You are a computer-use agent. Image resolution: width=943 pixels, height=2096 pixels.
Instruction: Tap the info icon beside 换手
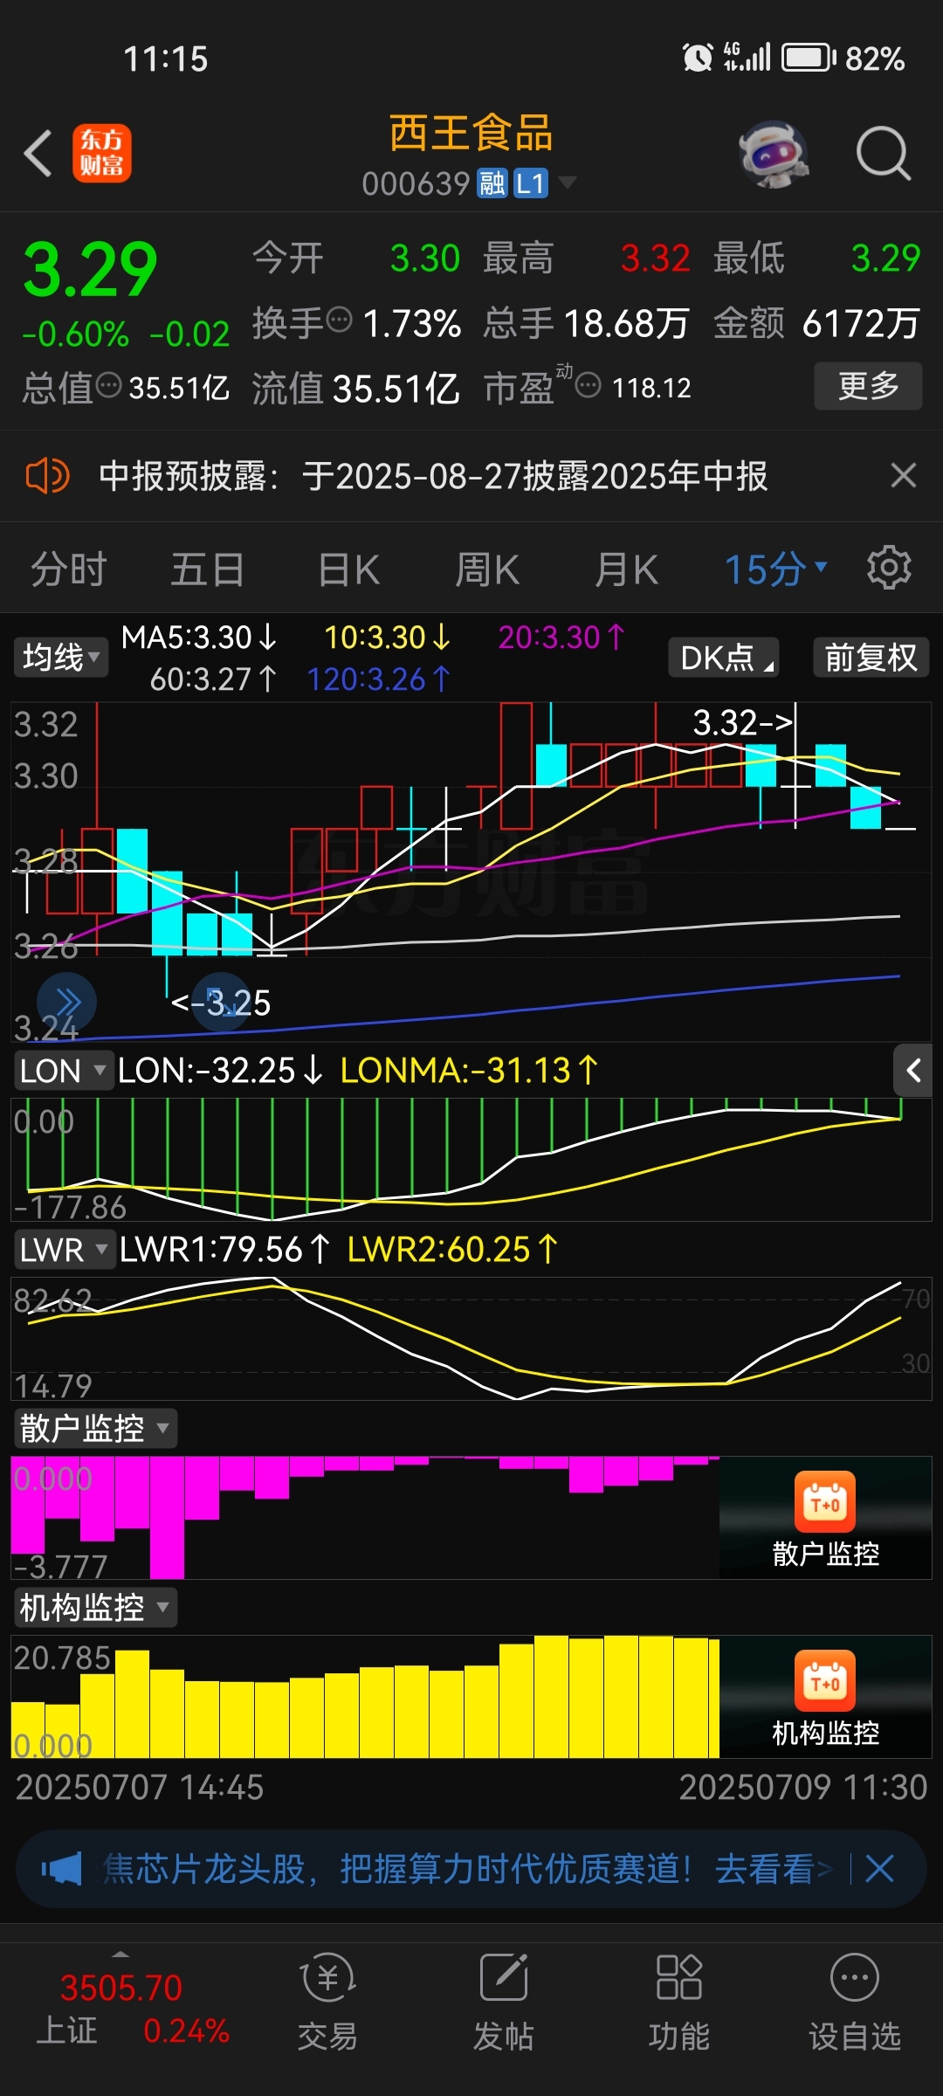click(x=339, y=321)
